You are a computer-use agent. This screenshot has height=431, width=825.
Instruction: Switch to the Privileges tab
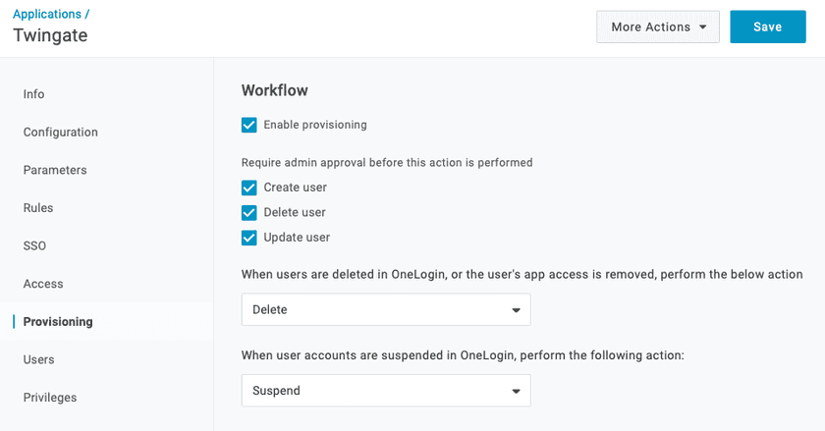50,398
